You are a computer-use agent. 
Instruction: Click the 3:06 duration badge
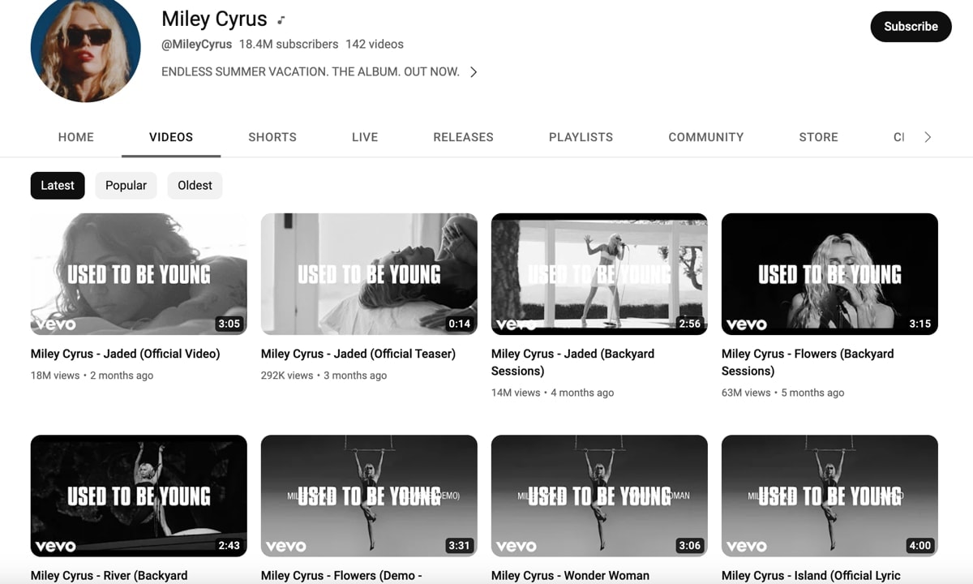pyautogui.click(x=690, y=546)
